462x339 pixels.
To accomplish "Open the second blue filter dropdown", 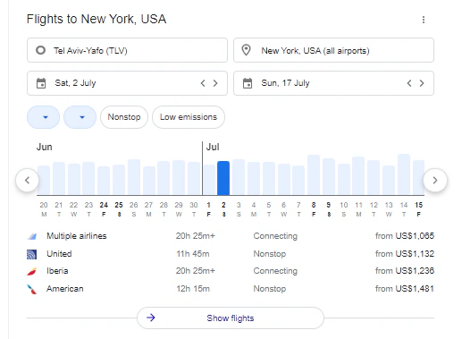I will tap(80, 117).
